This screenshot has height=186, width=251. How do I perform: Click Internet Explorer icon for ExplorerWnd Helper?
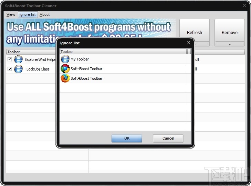click(x=18, y=59)
